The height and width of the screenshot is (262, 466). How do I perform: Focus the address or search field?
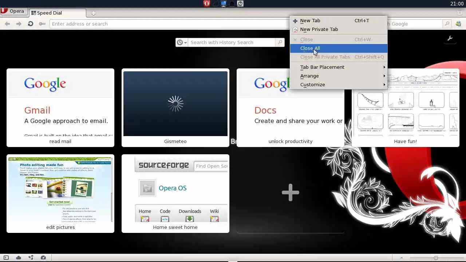[x=170, y=24]
